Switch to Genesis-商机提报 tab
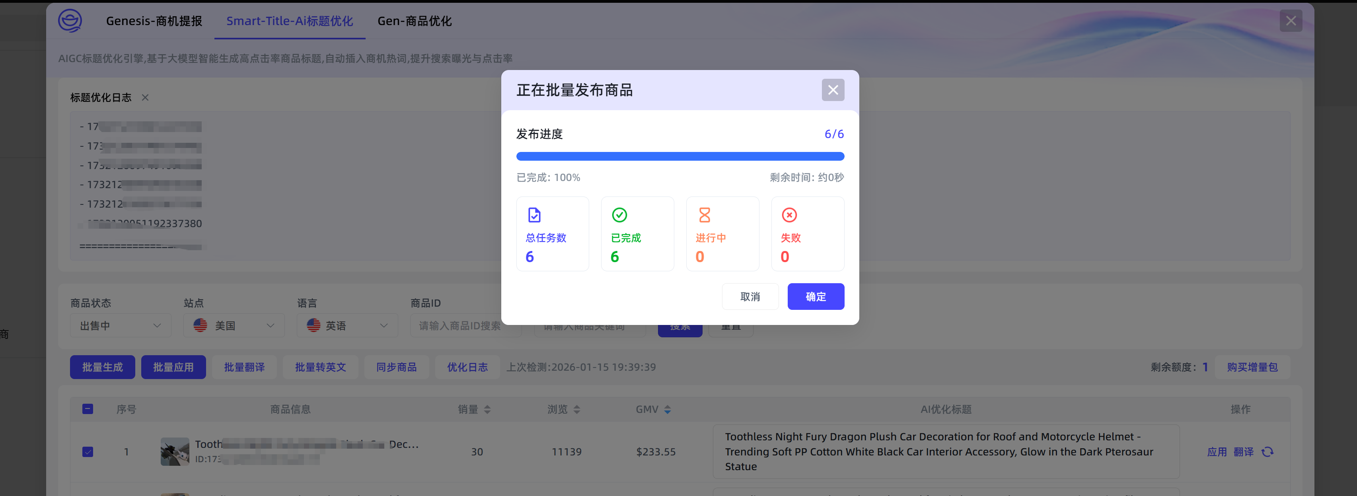The width and height of the screenshot is (1357, 496). click(154, 21)
